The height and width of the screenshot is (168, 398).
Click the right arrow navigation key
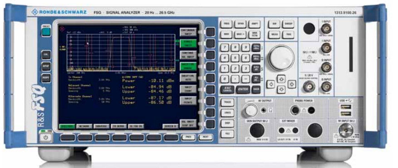click(292, 84)
